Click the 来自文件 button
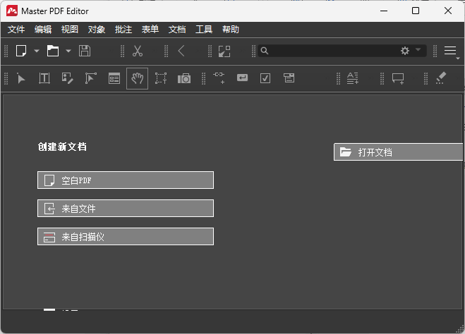Screen dimensions: 465x334 tap(126, 208)
